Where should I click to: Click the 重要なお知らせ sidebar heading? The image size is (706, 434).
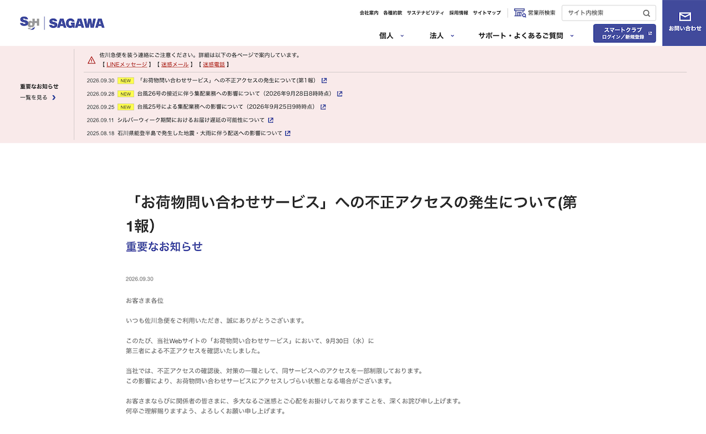39,86
